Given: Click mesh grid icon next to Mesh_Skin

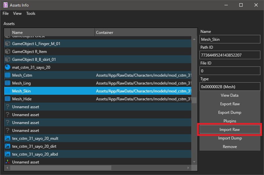Looking at the screenshot, I should pyautogui.click(x=8, y=91).
